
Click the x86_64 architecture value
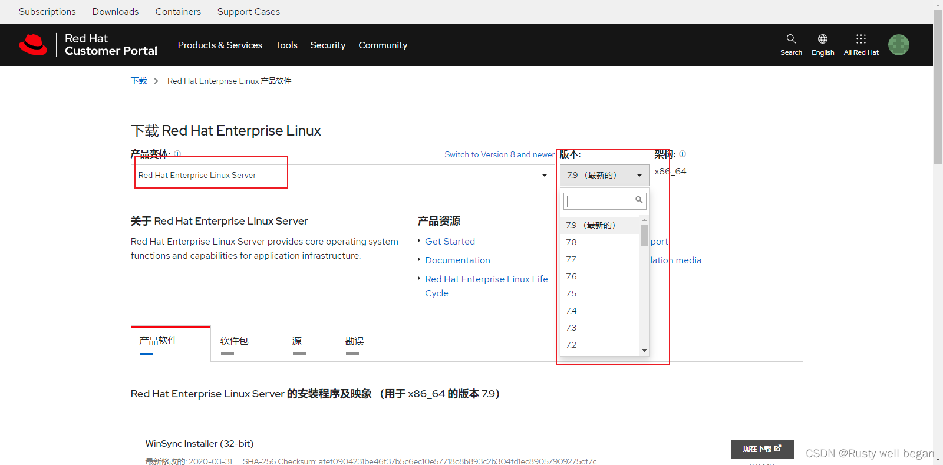coord(670,172)
